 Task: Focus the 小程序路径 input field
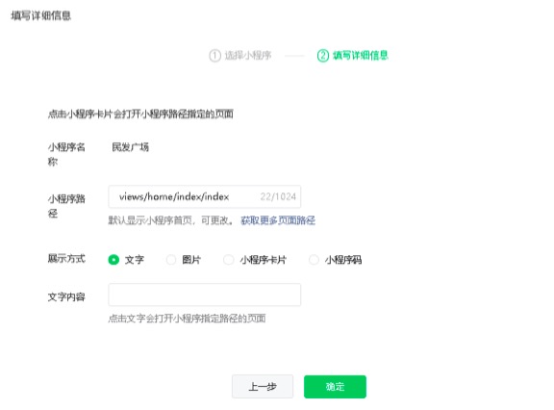205,196
